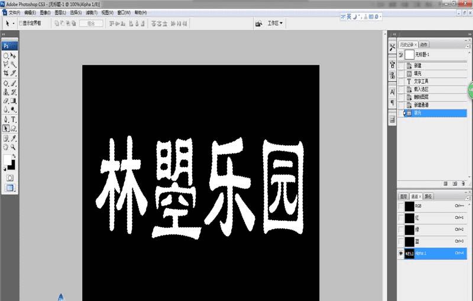Select 删除图层 history state

tap(432, 97)
